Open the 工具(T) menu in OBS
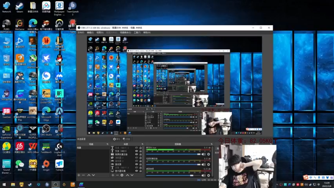This screenshot has height=188, width=334. [137, 33]
